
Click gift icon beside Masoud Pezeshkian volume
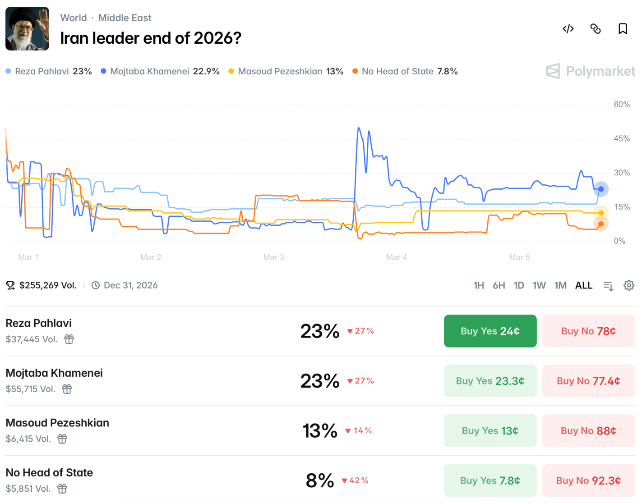pos(62,439)
